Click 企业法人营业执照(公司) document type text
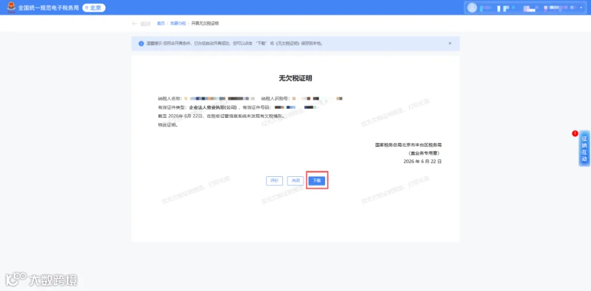Viewport: 591px width, 291px height. (213, 107)
